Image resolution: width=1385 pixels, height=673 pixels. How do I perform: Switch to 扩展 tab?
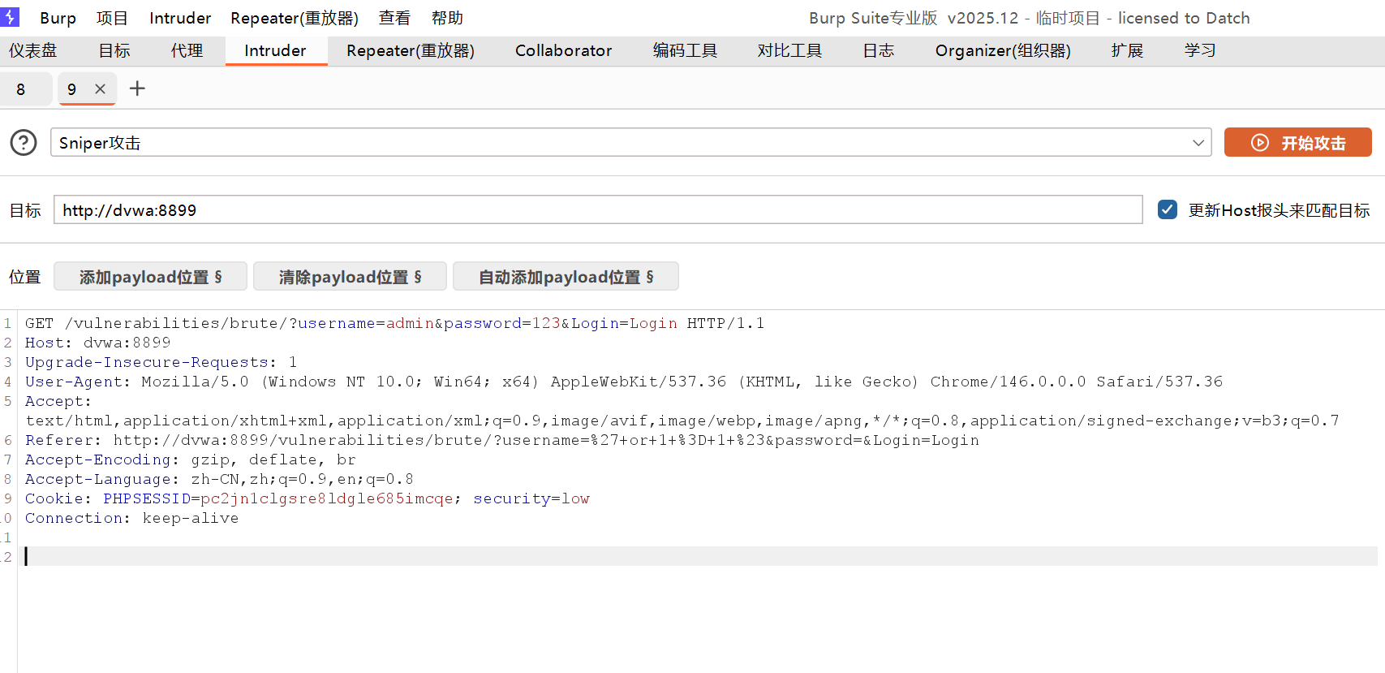tap(1127, 50)
